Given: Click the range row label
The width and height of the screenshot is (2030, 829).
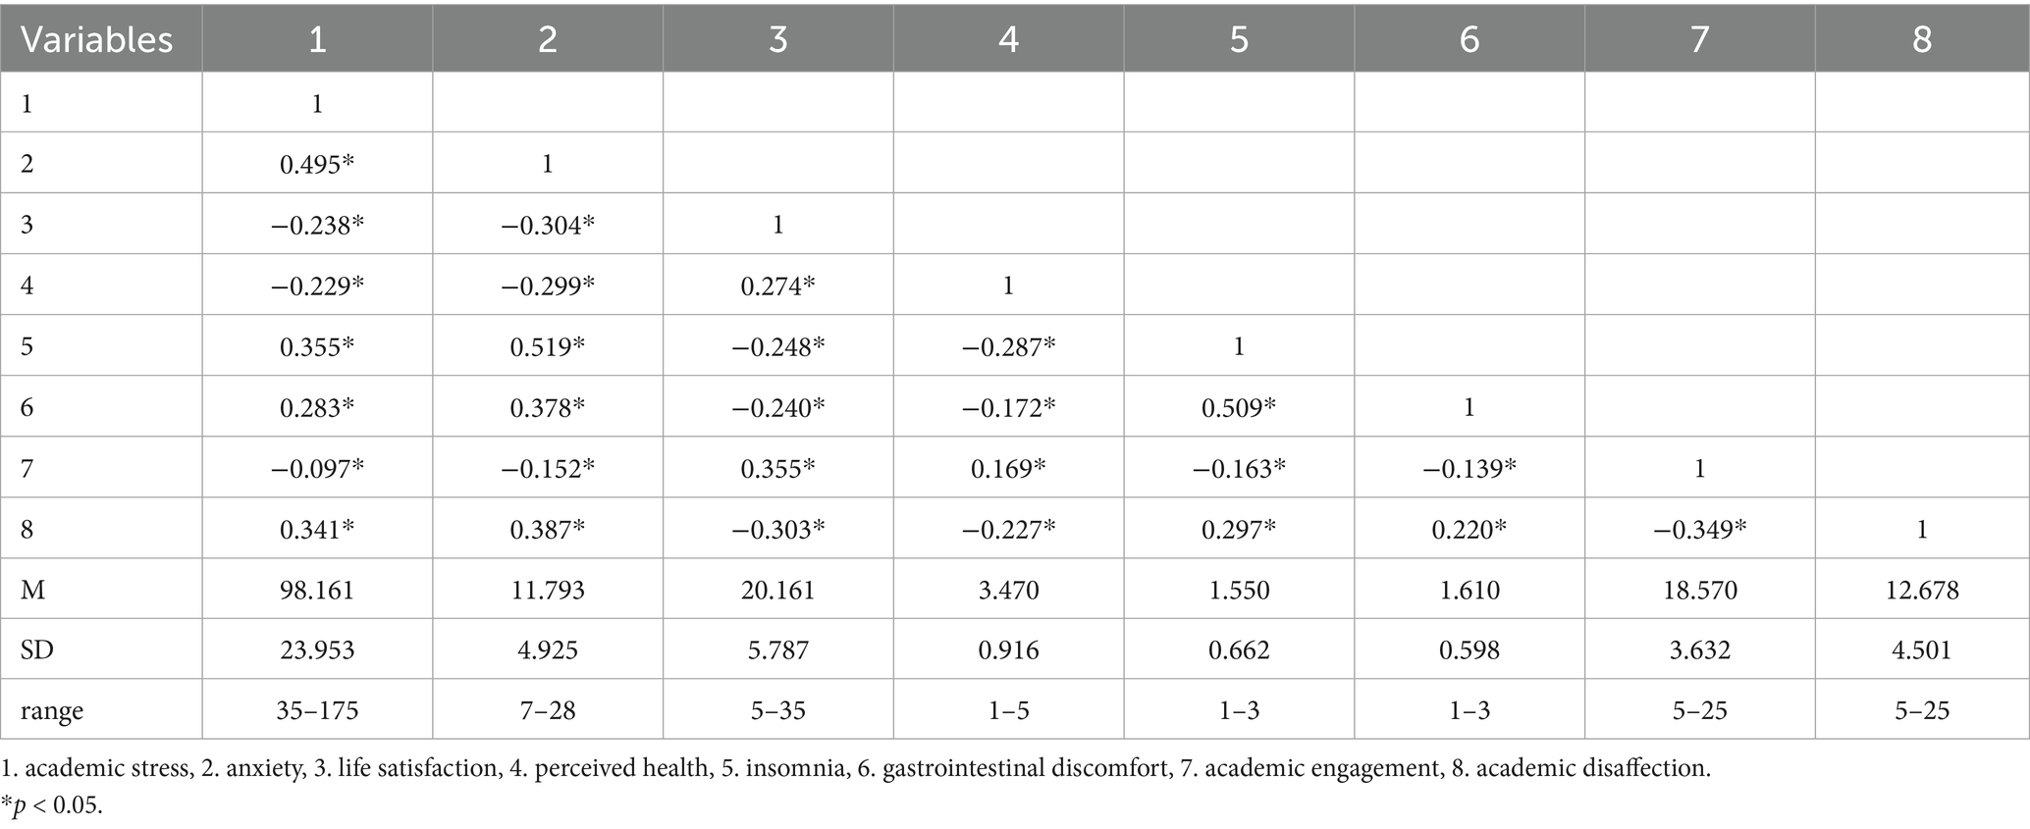Looking at the screenshot, I should [x=51, y=710].
